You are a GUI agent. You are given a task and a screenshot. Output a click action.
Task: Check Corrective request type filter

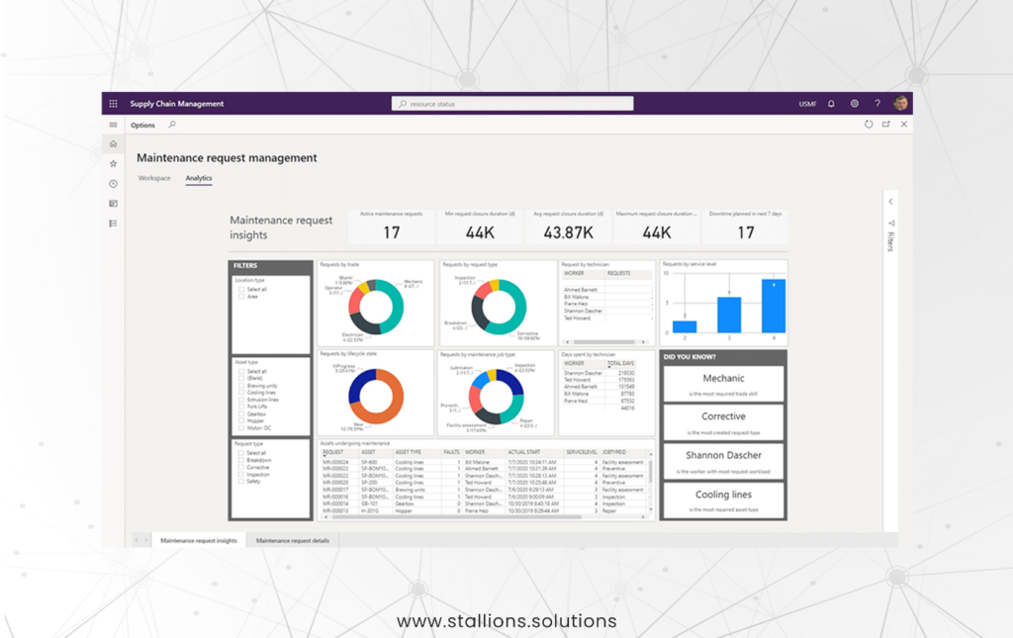click(x=241, y=468)
